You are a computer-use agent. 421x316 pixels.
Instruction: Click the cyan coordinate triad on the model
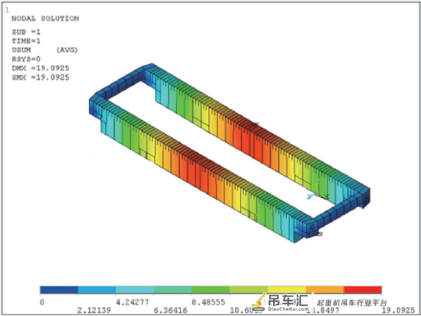pyautogui.click(x=311, y=196)
